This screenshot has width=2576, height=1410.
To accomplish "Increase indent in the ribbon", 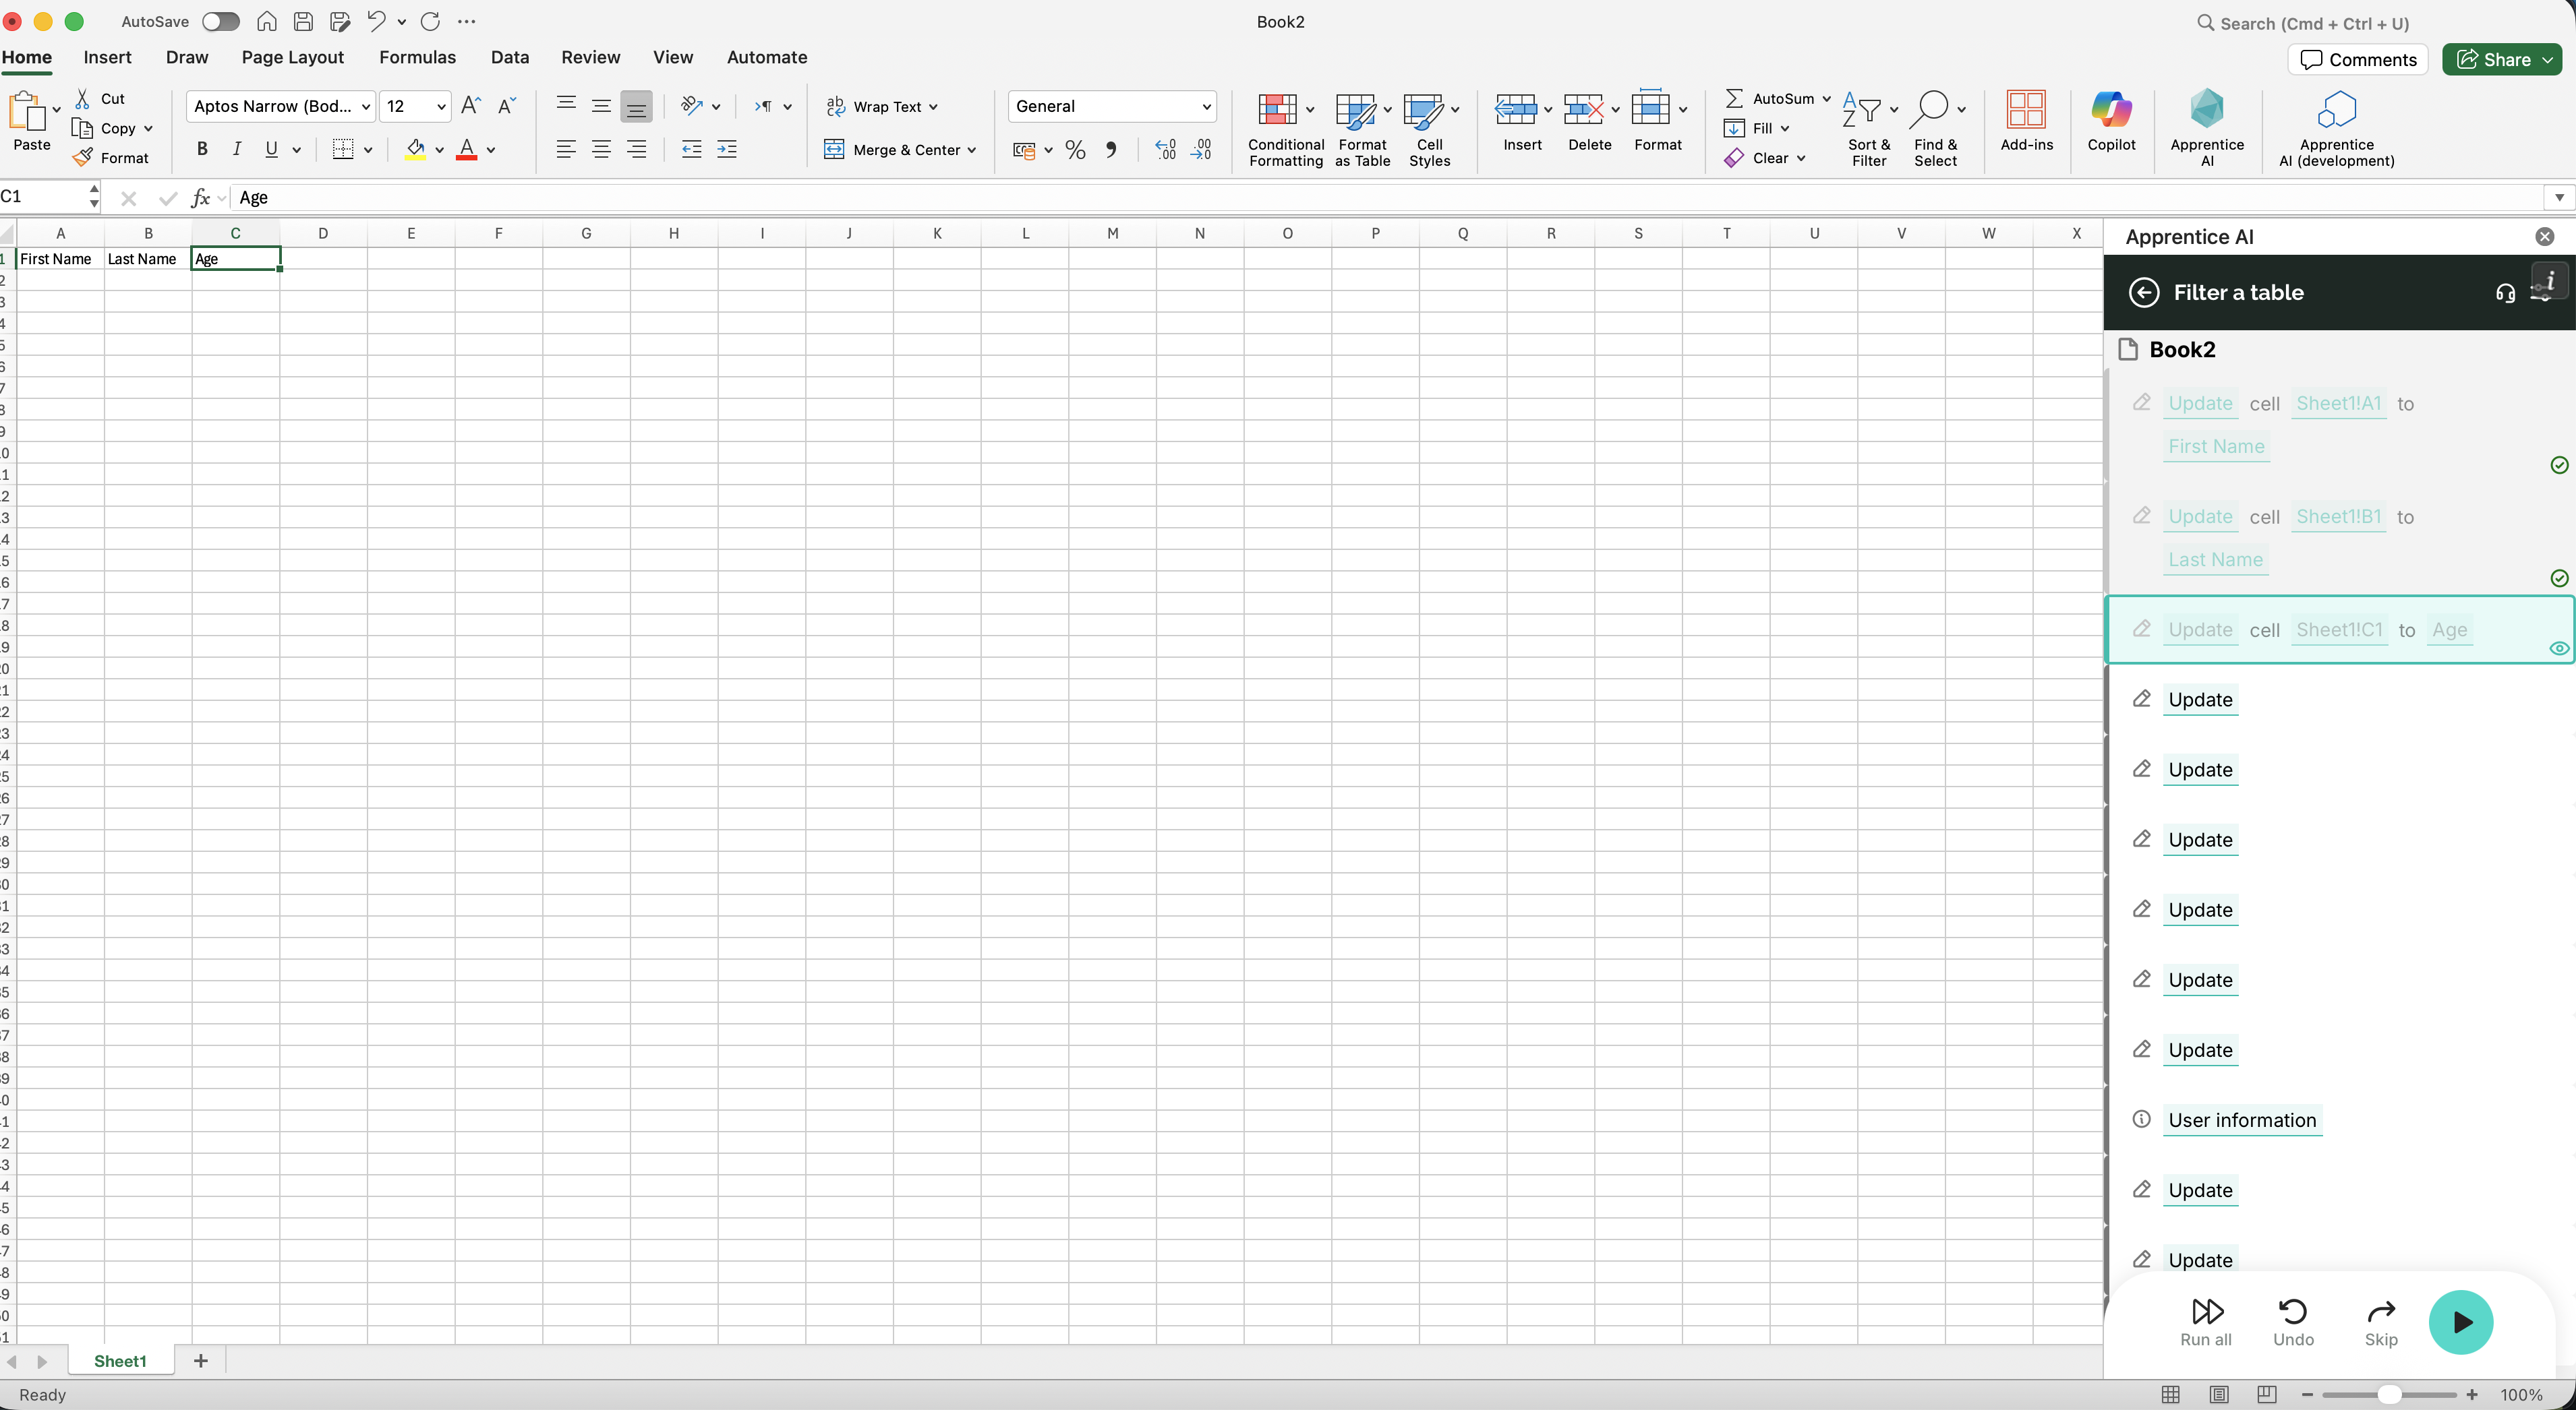I will pos(727,149).
